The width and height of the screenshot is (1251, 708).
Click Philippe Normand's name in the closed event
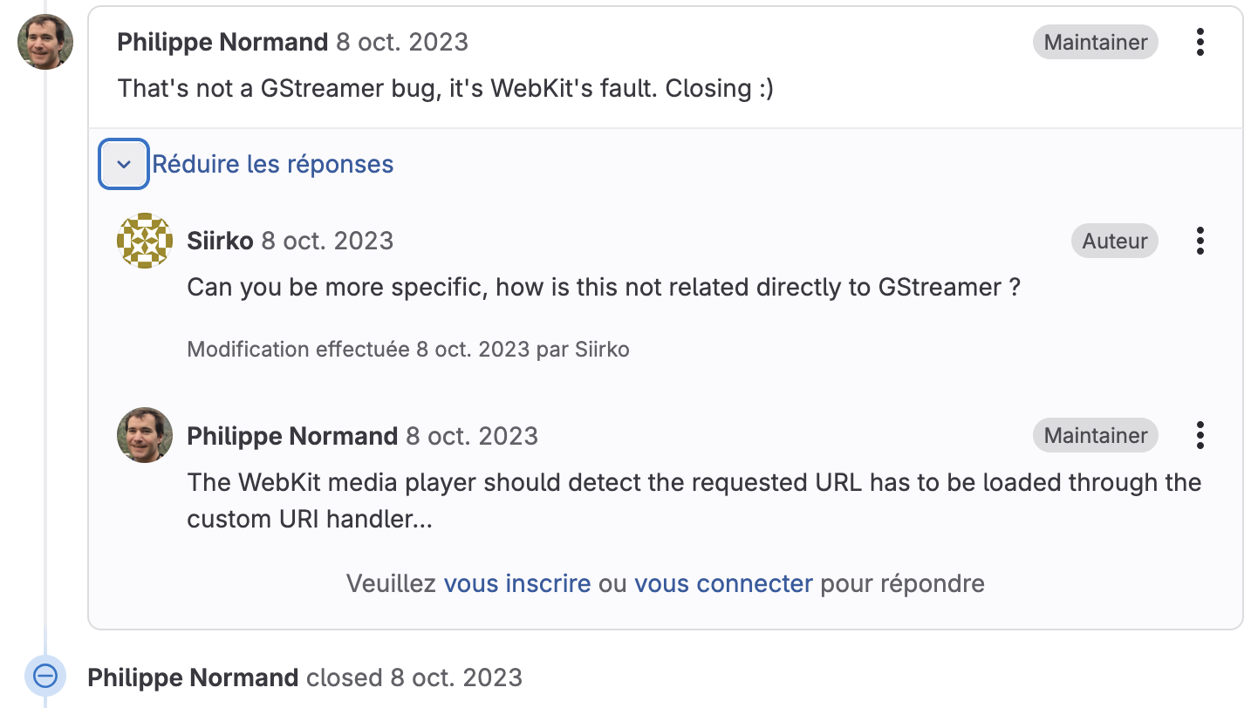pyautogui.click(x=193, y=677)
